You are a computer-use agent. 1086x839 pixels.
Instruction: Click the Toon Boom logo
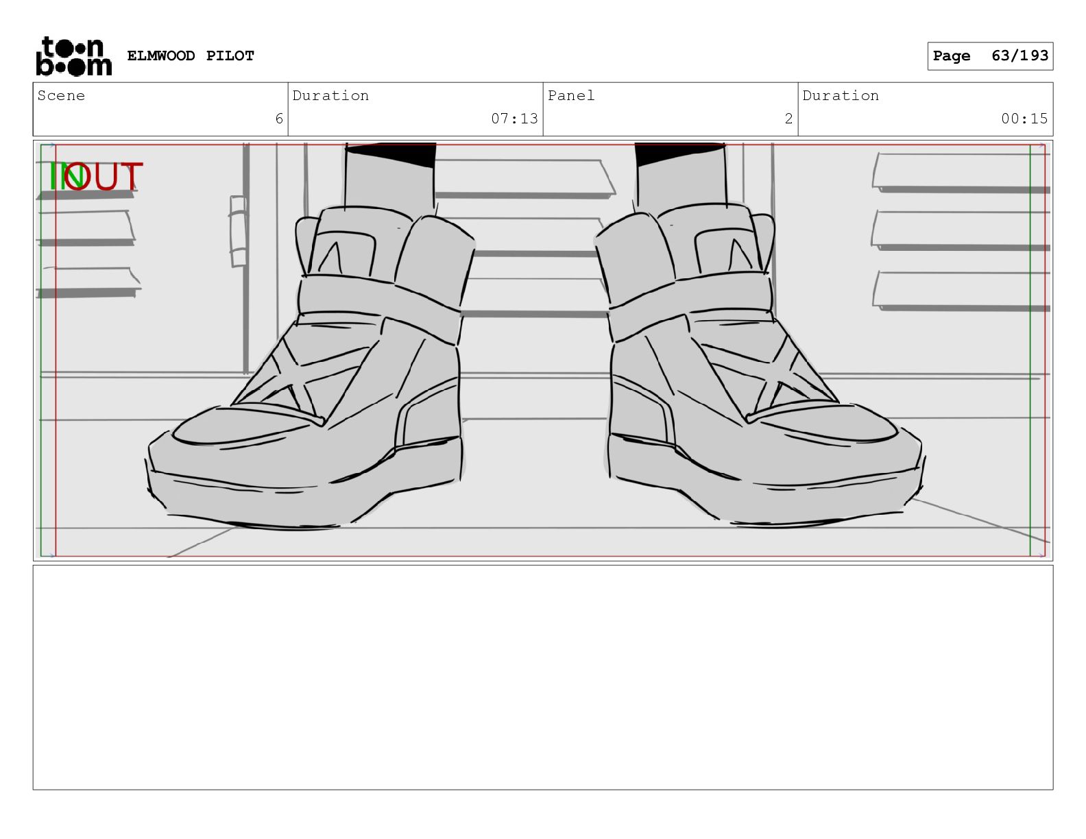[x=73, y=56]
